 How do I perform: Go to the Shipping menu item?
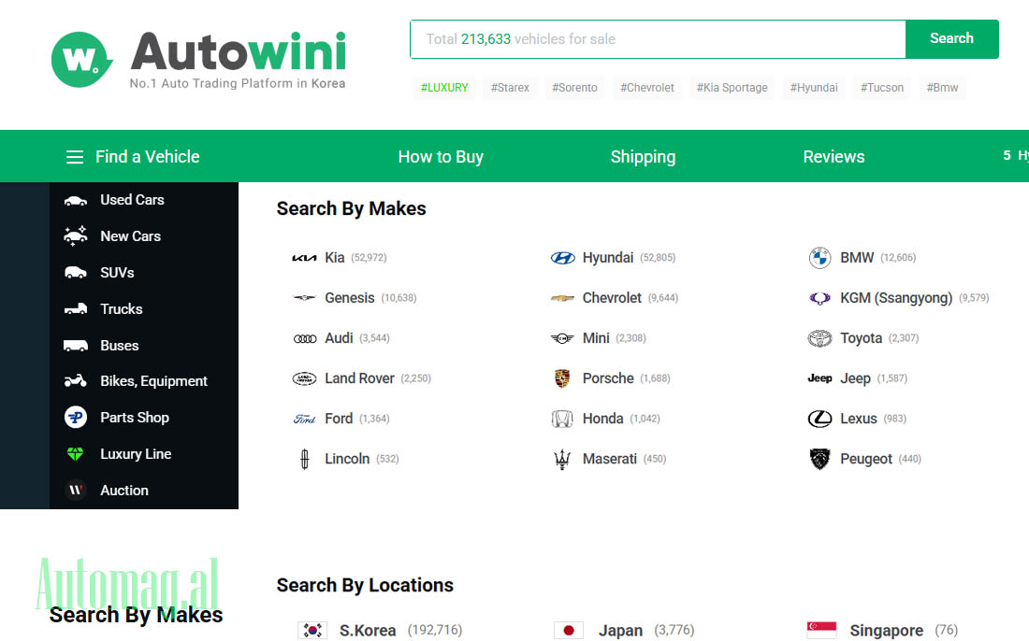click(643, 157)
